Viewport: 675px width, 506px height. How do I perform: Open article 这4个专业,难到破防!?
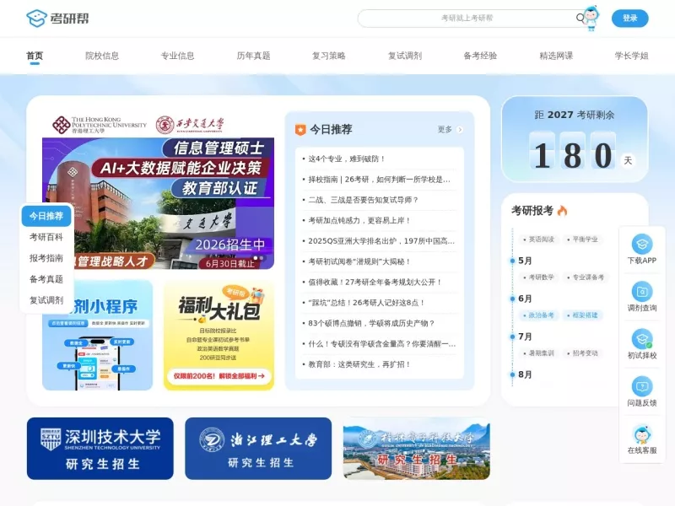point(347,159)
